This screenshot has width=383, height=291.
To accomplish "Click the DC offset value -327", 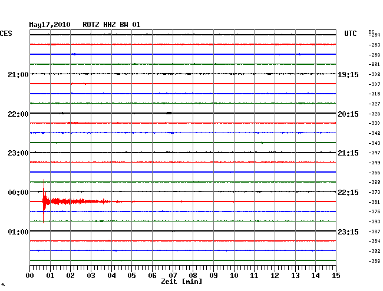I will coord(374,104).
